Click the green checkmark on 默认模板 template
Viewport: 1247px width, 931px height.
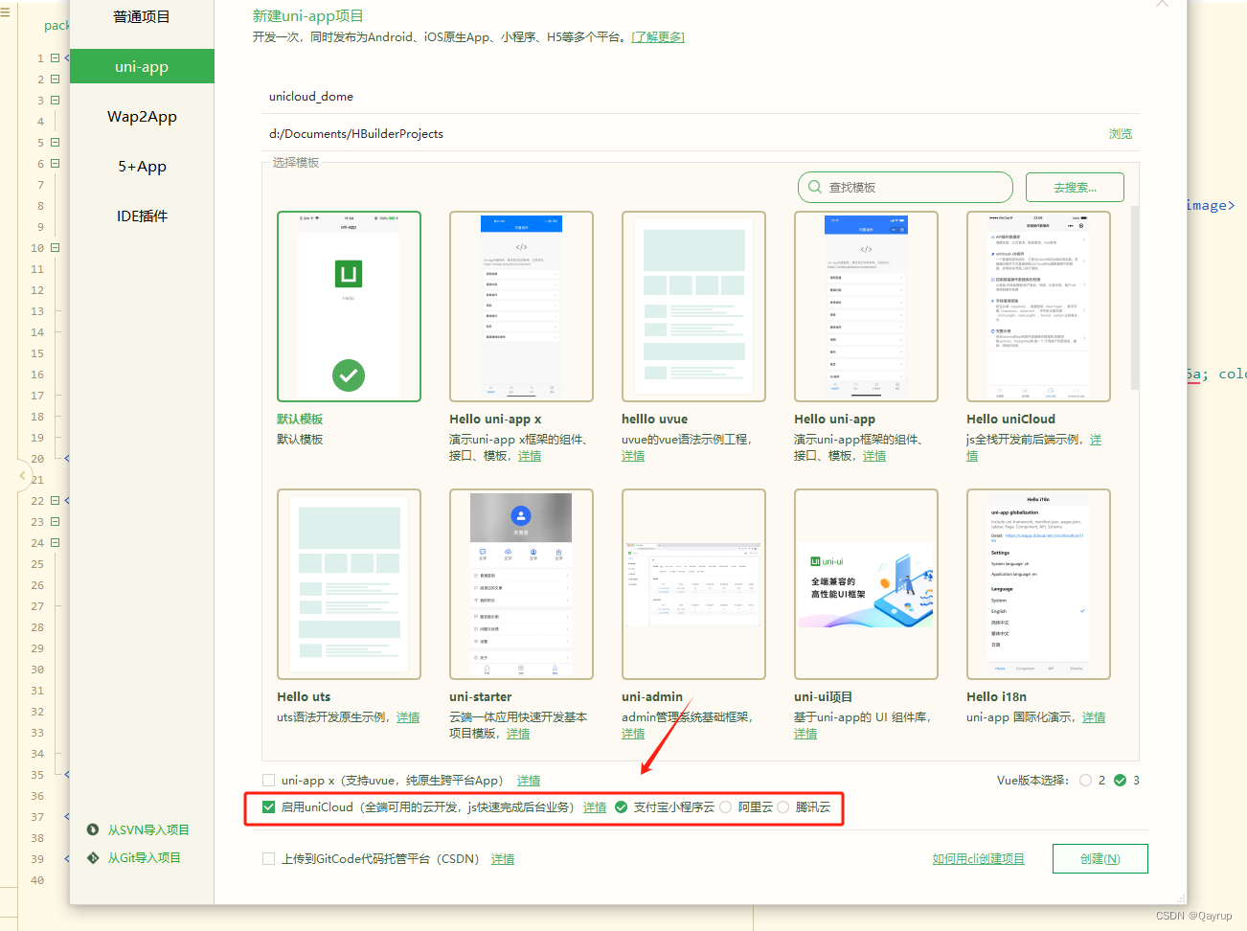(x=349, y=375)
